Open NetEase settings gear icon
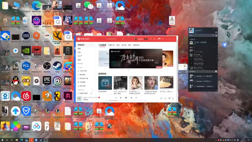 pos(154,39)
